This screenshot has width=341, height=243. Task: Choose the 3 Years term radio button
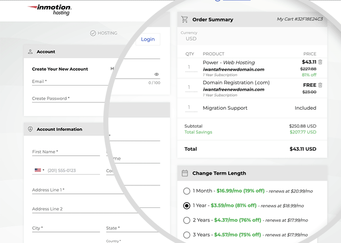[x=187, y=234]
